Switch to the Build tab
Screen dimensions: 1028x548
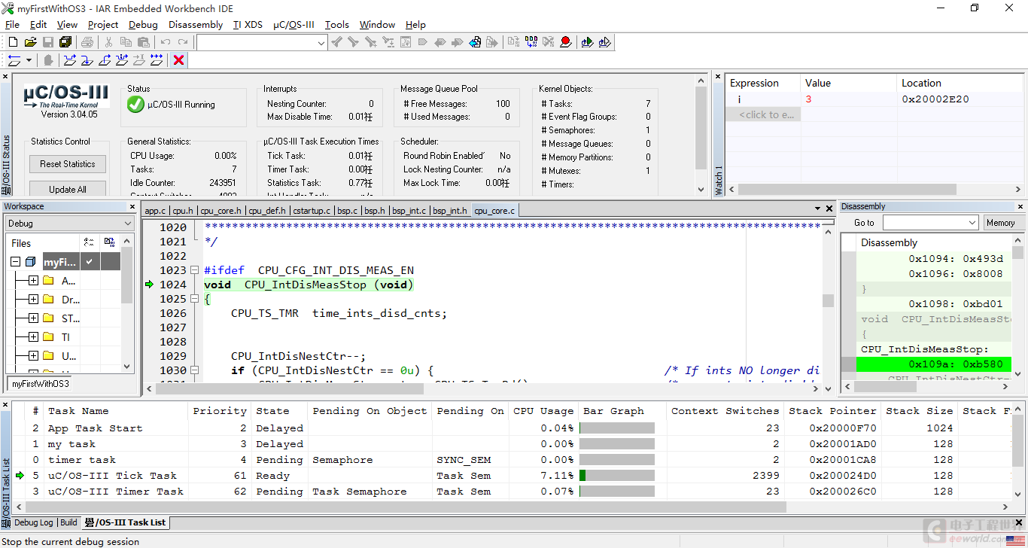68,522
